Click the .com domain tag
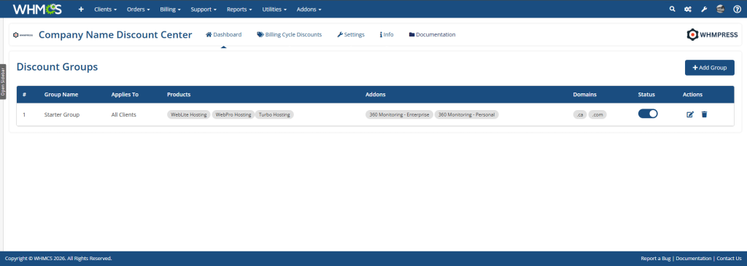The height and width of the screenshot is (266, 747). pos(597,114)
